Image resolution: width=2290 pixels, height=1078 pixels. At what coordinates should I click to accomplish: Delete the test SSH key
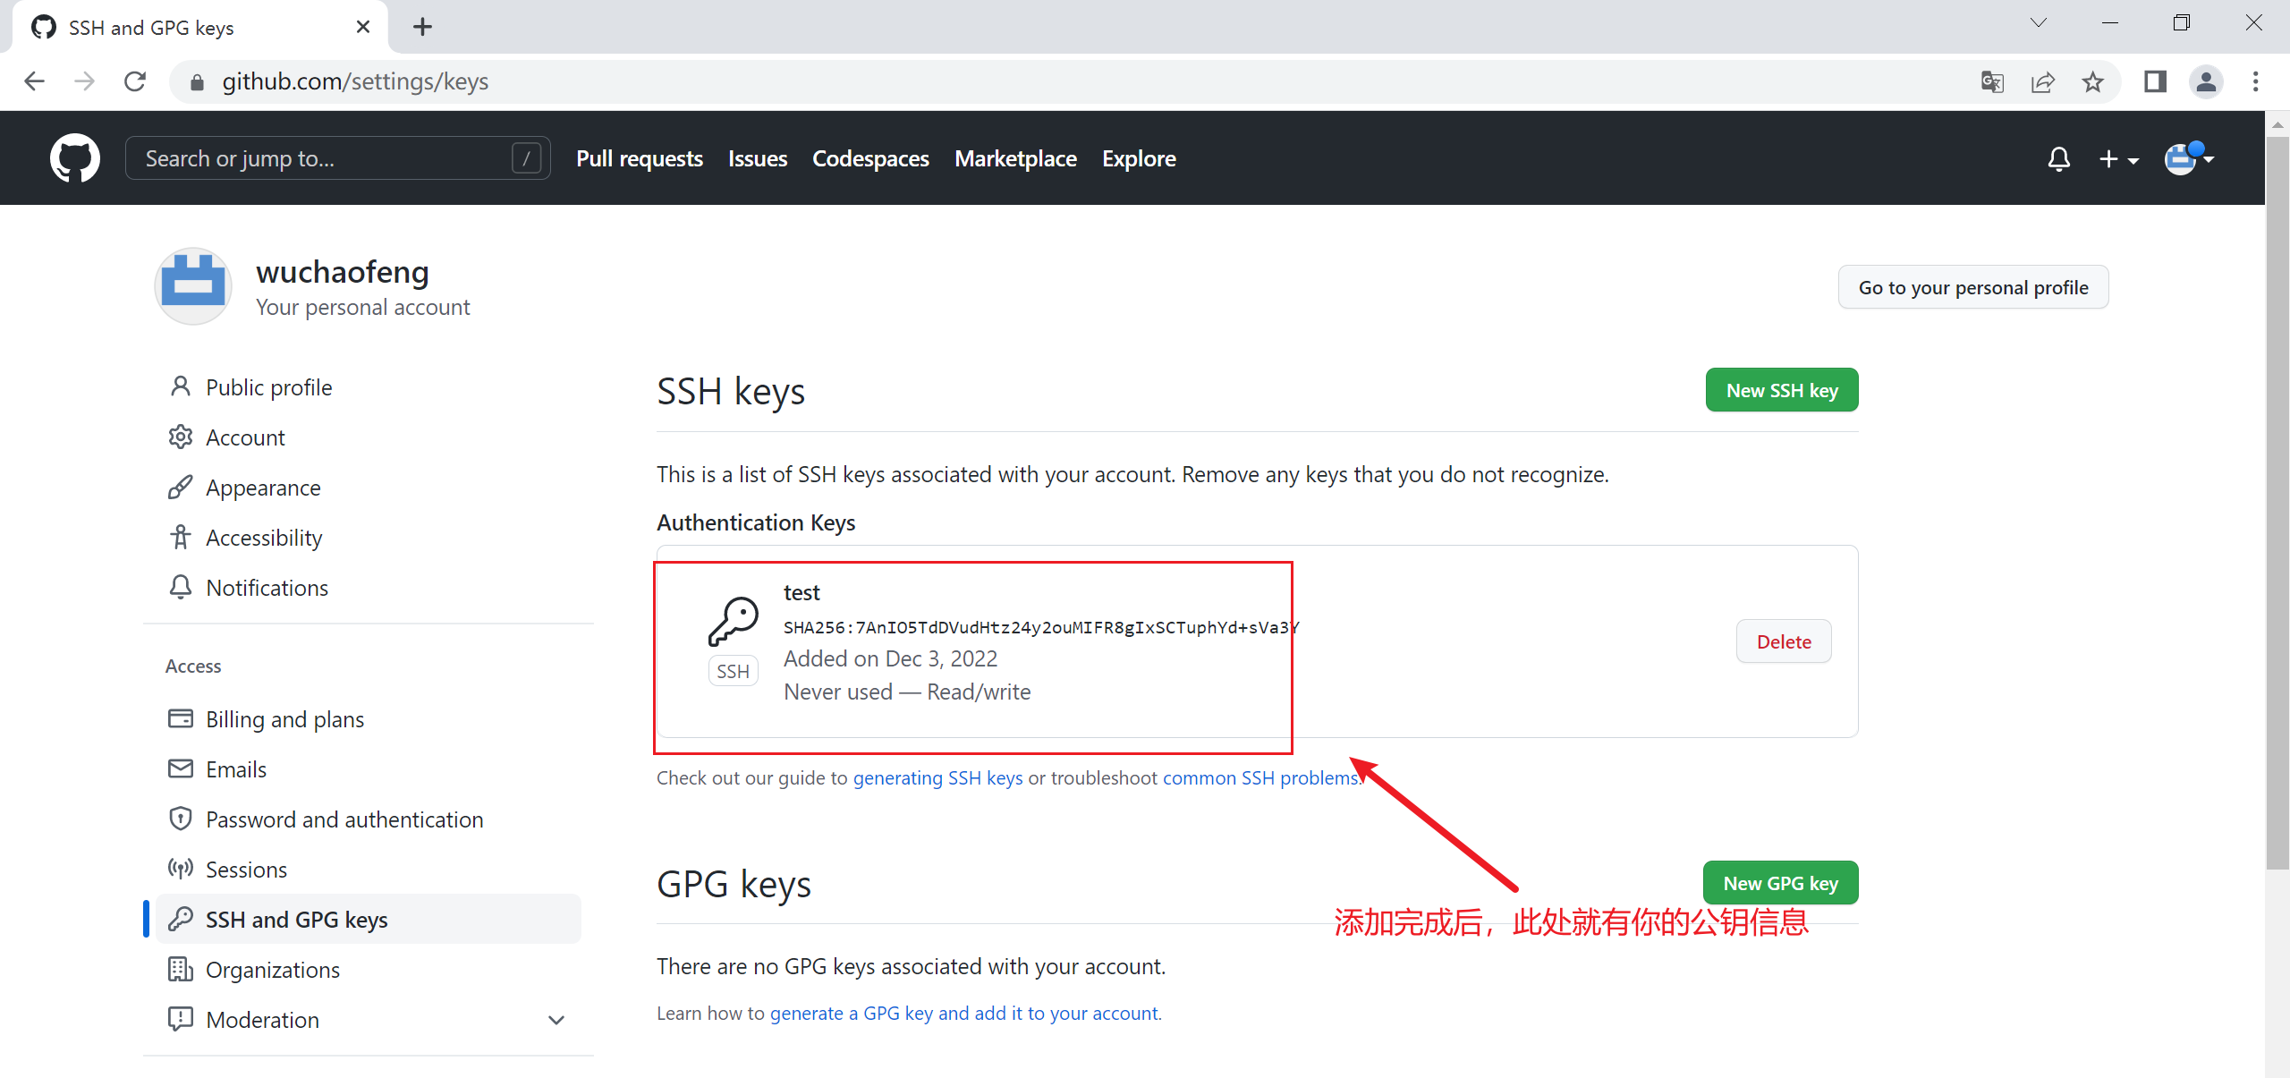coord(1784,641)
